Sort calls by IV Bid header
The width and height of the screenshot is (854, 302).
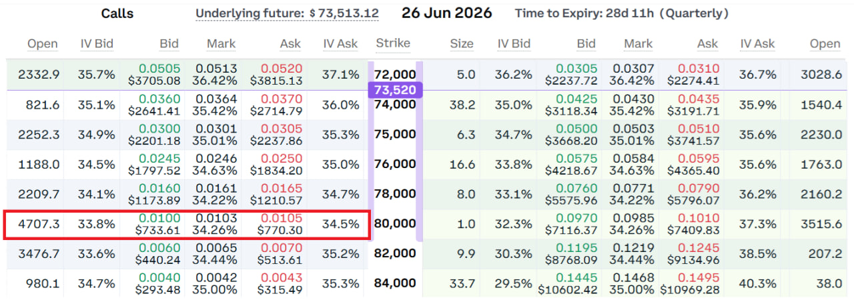point(97,44)
